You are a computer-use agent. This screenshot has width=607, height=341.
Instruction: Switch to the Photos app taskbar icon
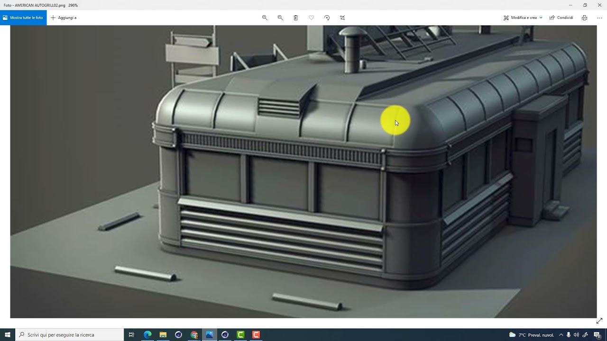[210, 335]
